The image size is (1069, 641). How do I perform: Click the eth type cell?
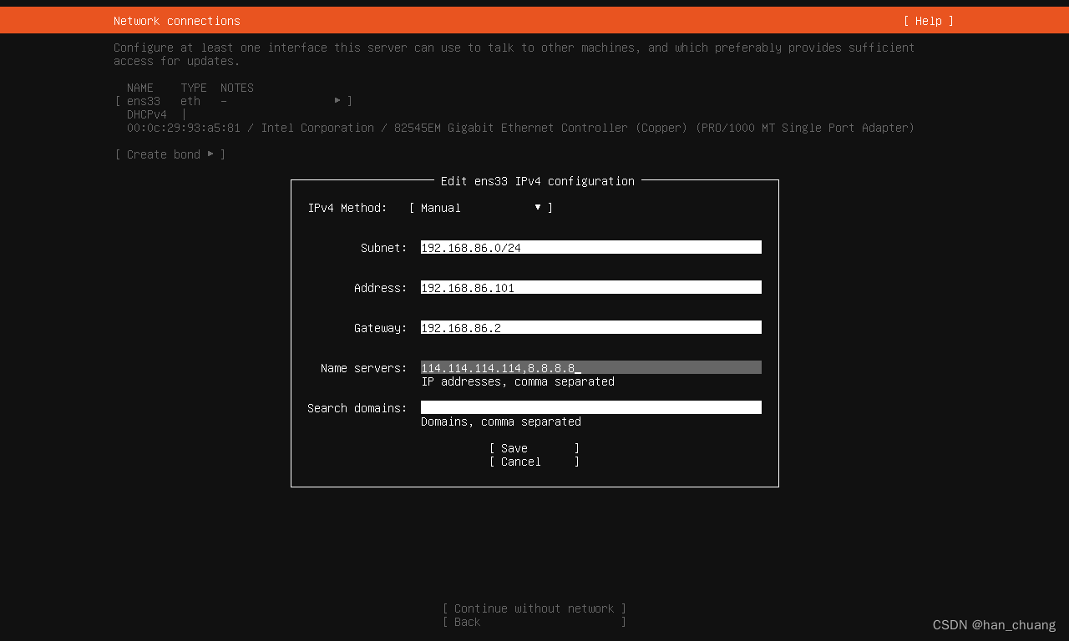[190, 101]
